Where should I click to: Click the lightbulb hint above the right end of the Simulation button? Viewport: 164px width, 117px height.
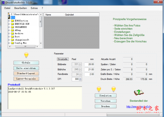pyautogui.click(x=113, y=89)
